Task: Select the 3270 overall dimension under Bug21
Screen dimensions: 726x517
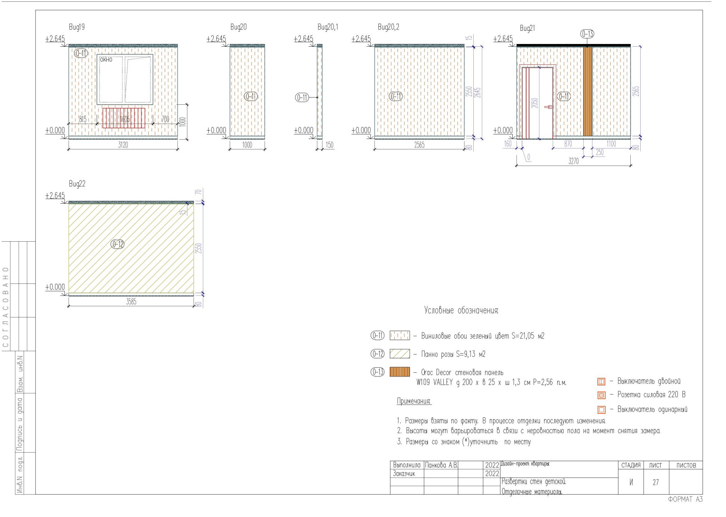Action: (x=574, y=161)
